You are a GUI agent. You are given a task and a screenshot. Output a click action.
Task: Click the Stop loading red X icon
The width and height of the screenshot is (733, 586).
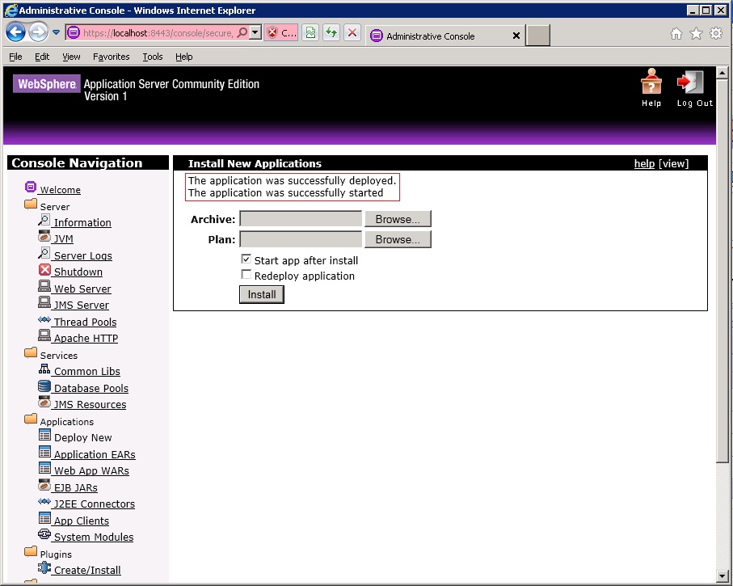pyautogui.click(x=352, y=33)
